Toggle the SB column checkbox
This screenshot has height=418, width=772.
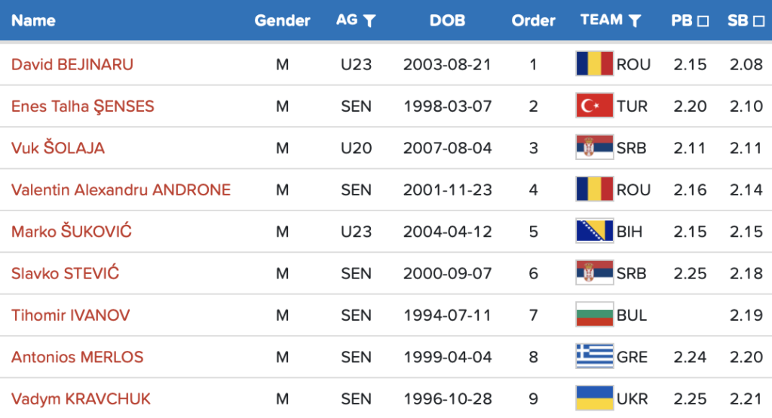click(758, 21)
